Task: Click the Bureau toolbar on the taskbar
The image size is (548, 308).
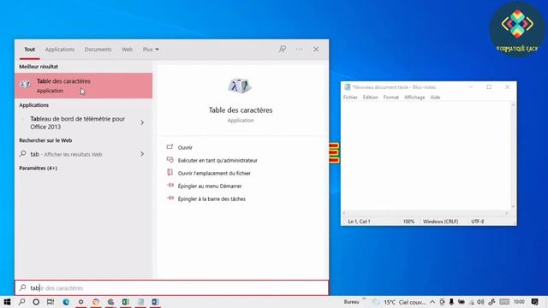Action: (352, 302)
